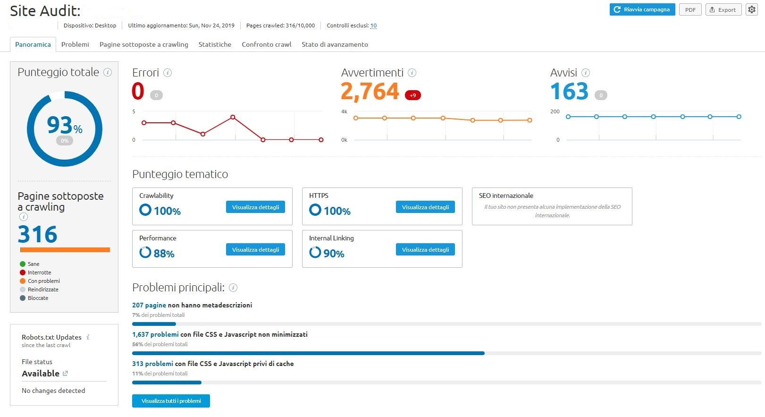Click the Avvisi info icon
Image resolution: width=765 pixels, height=417 pixels.
click(586, 73)
